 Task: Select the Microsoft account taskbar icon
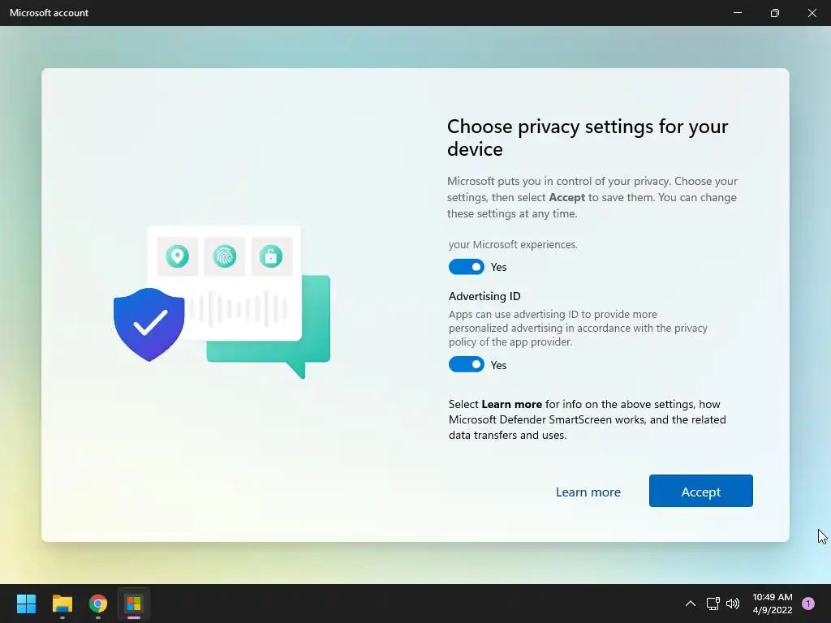[x=134, y=604]
